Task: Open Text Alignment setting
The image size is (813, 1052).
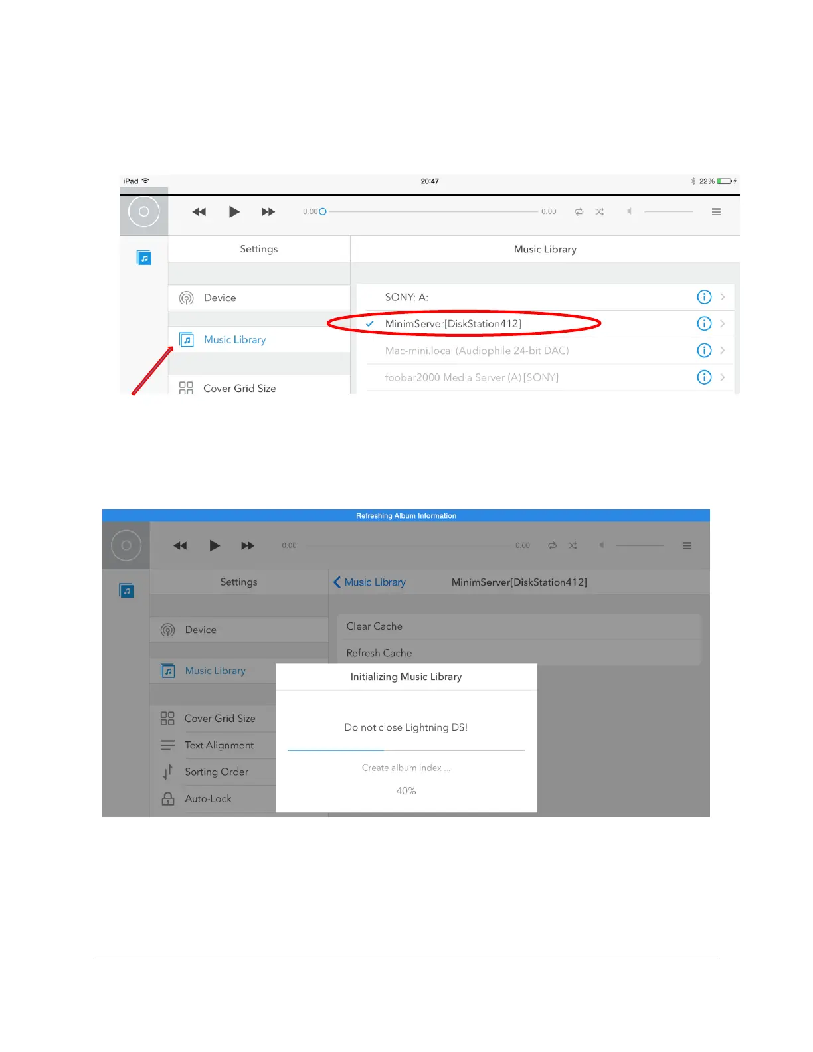Action: click(213, 745)
